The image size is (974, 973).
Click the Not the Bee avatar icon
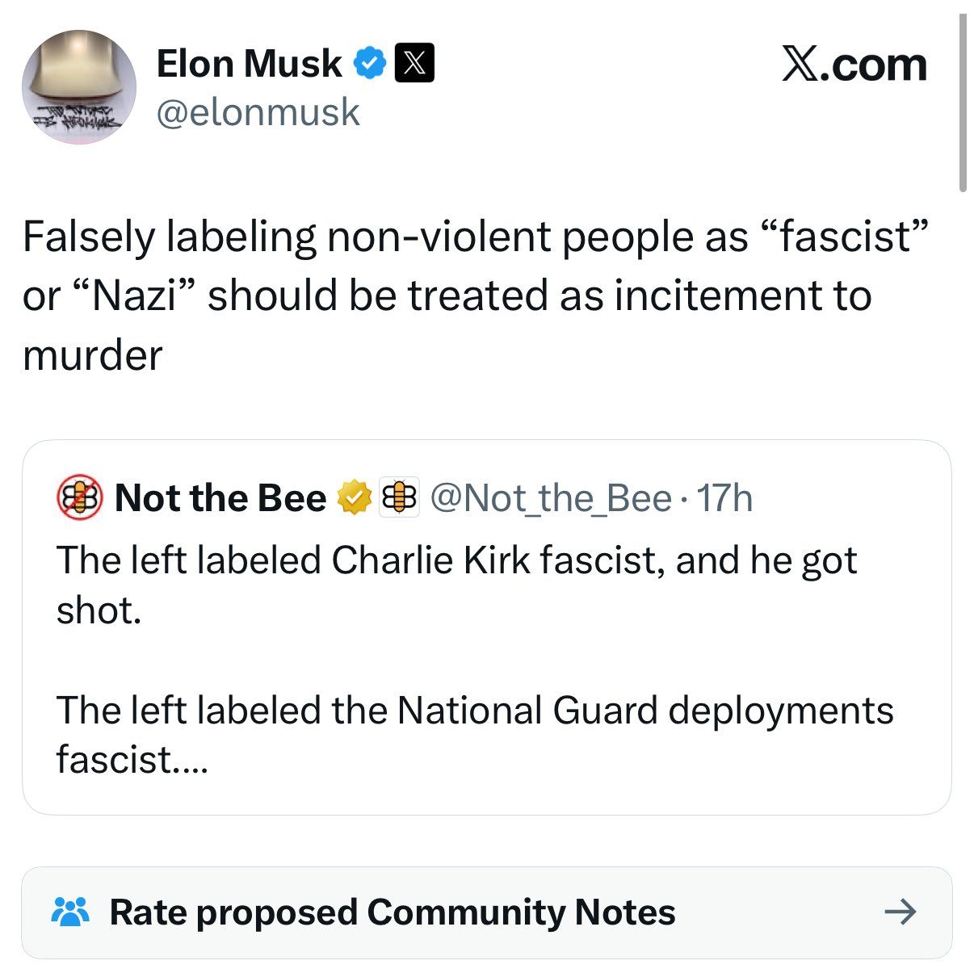pos(79,498)
